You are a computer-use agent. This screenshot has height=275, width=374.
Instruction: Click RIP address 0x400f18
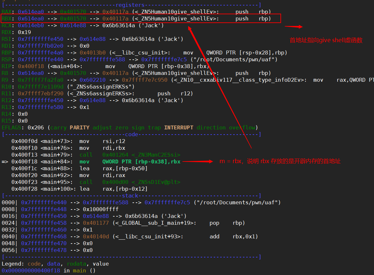31,66
